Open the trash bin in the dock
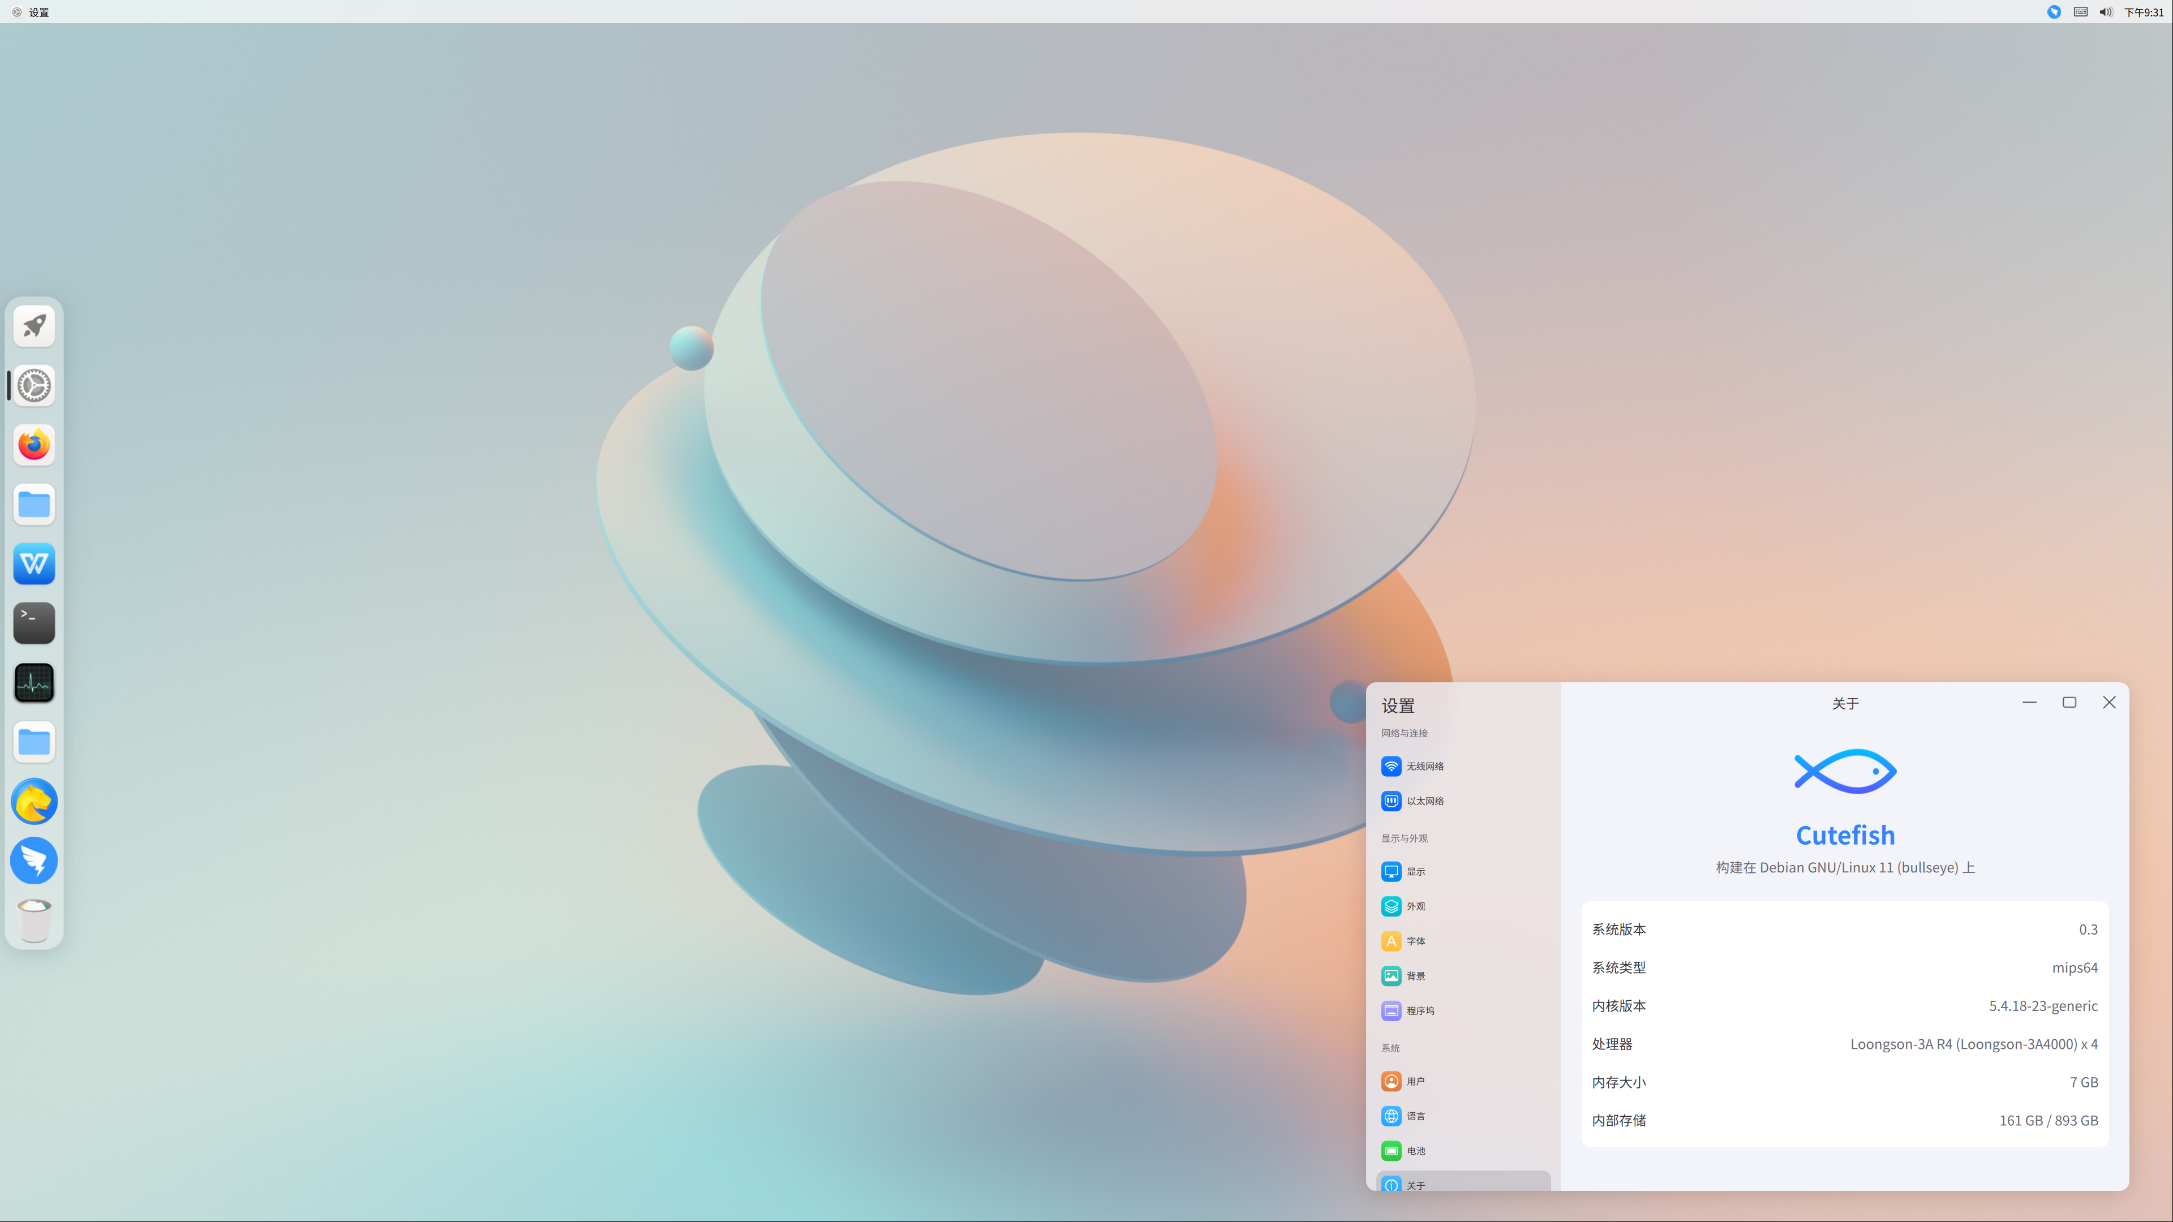The height and width of the screenshot is (1222, 2173). (x=34, y=920)
